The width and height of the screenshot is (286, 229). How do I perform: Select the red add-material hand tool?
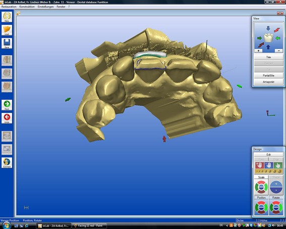(259, 165)
